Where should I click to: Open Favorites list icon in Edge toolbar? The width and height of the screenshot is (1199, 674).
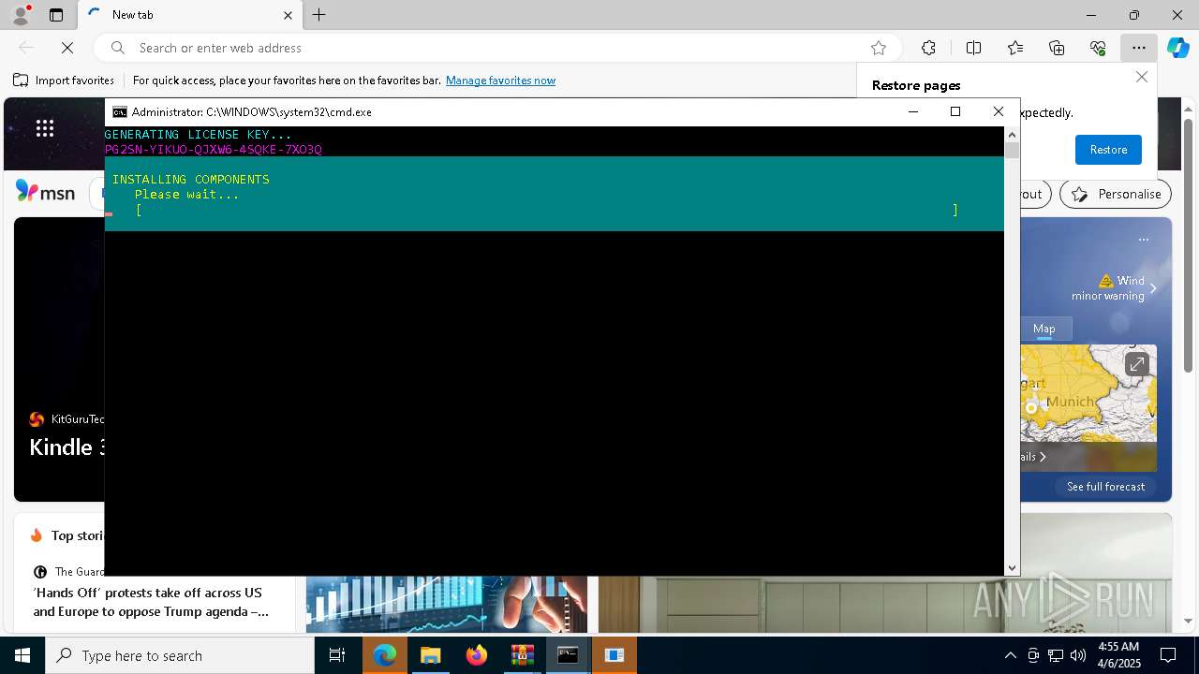point(1015,48)
